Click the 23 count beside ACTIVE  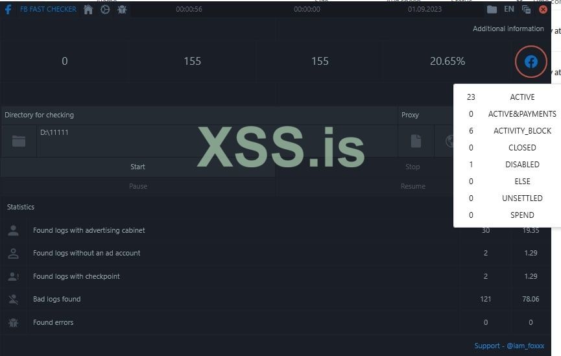coord(471,97)
